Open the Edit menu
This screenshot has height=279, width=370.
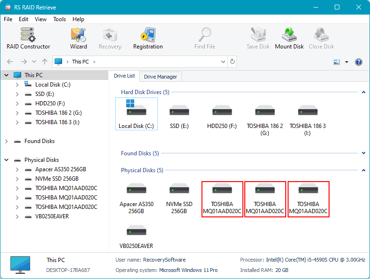click(x=24, y=19)
